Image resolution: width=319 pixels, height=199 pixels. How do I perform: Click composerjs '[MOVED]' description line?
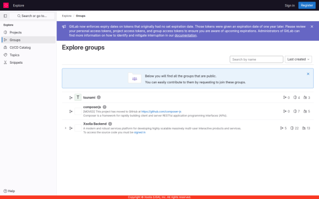132,111
